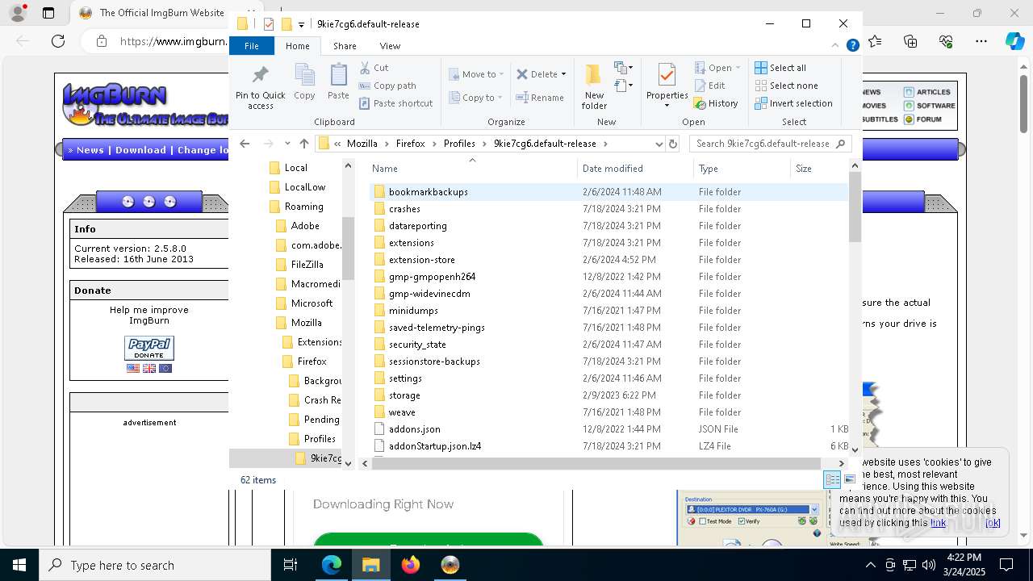Click the Cut scissors icon
Screen dimensions: 1033x581
365,68
